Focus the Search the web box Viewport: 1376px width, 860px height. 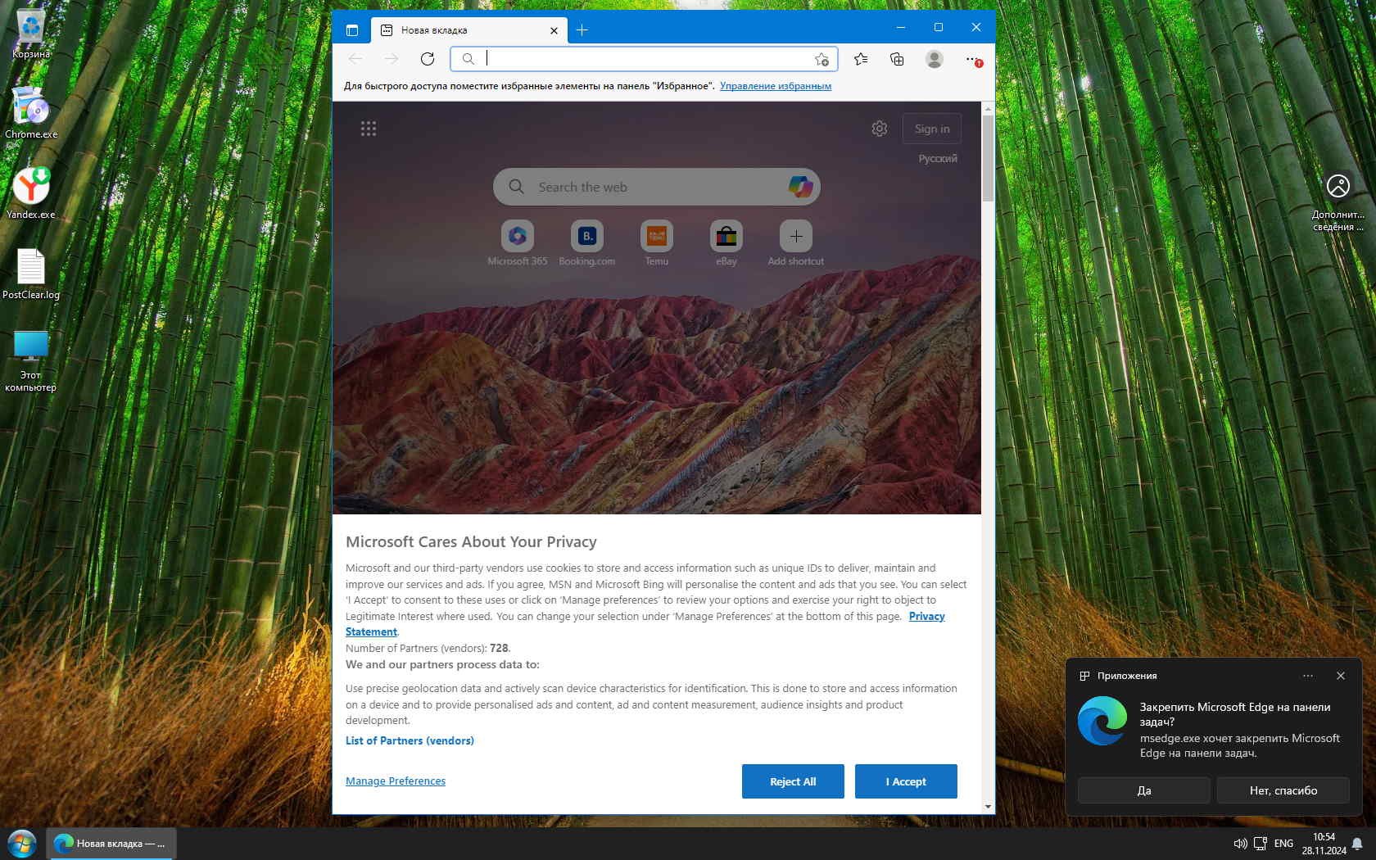coord(657,187)
